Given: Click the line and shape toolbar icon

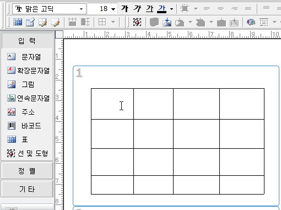Looking at the screenshot, I should 137,22.
